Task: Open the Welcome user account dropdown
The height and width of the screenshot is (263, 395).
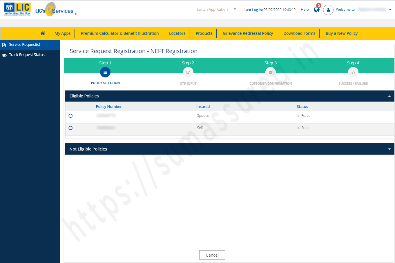Action: point(391,9)
